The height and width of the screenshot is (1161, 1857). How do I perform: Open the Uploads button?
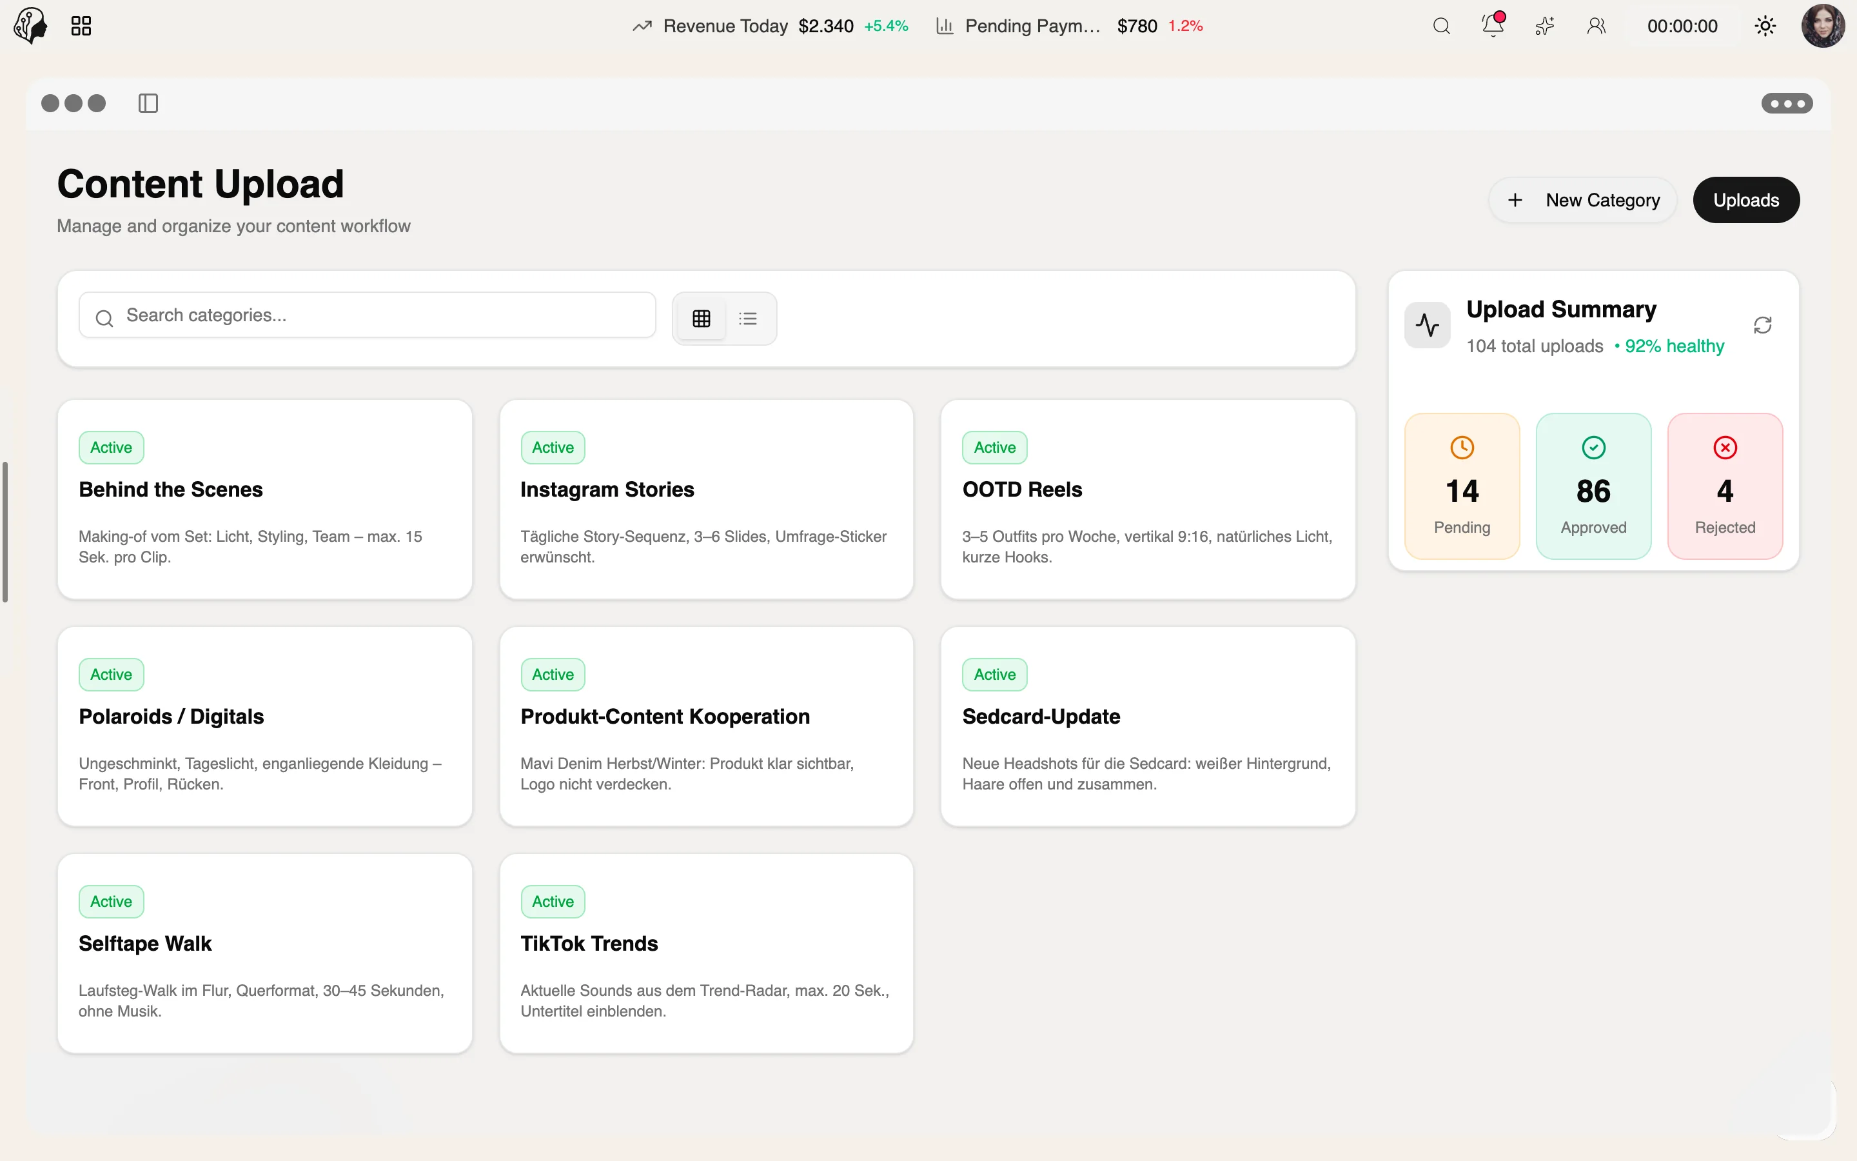(x=1745, y=200)
